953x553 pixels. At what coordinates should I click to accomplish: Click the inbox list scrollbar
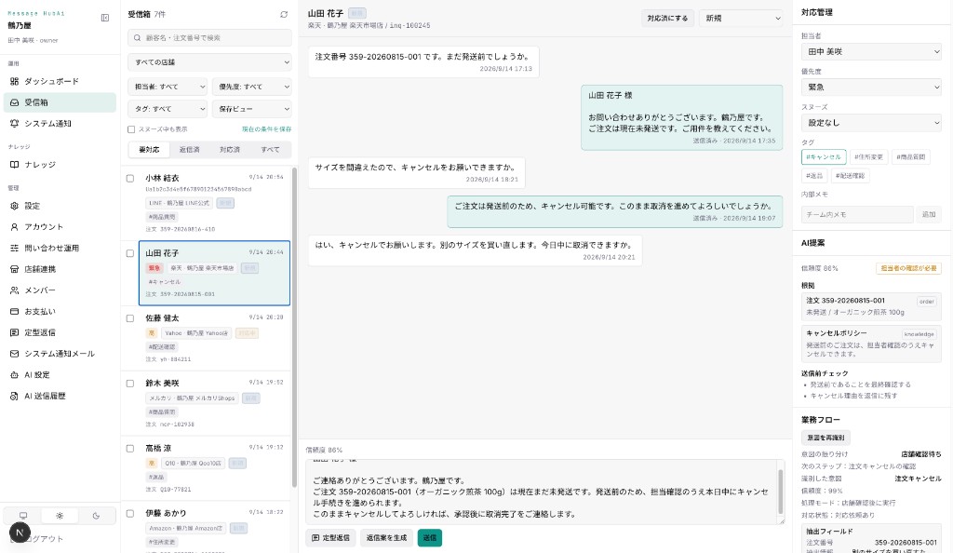[x=295, y=328]
